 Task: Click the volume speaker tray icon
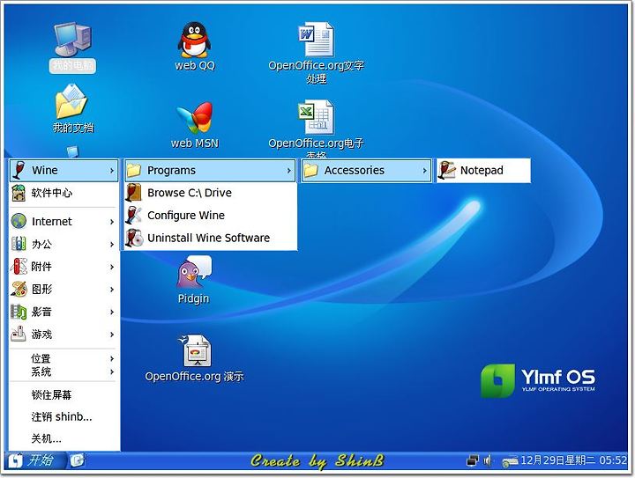click(488, 460)
